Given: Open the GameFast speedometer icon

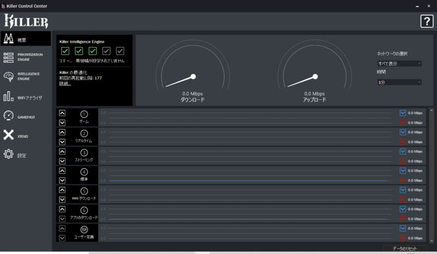Looking at the screenshot, I should click(8, 115).
